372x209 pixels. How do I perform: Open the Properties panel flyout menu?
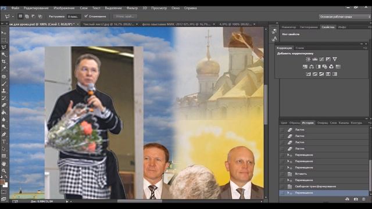tap(370, 27)
